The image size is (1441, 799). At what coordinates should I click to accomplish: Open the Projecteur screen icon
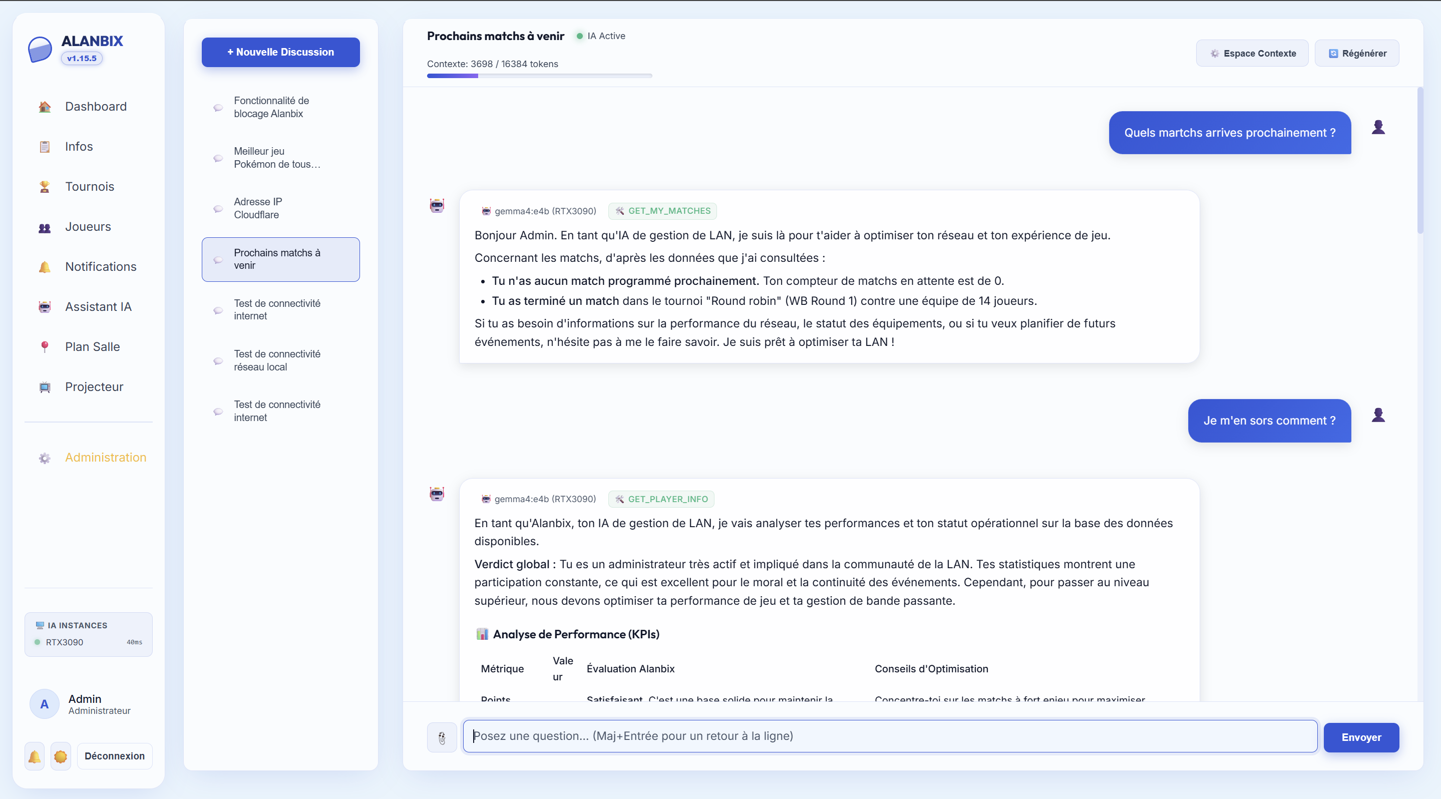45,387
